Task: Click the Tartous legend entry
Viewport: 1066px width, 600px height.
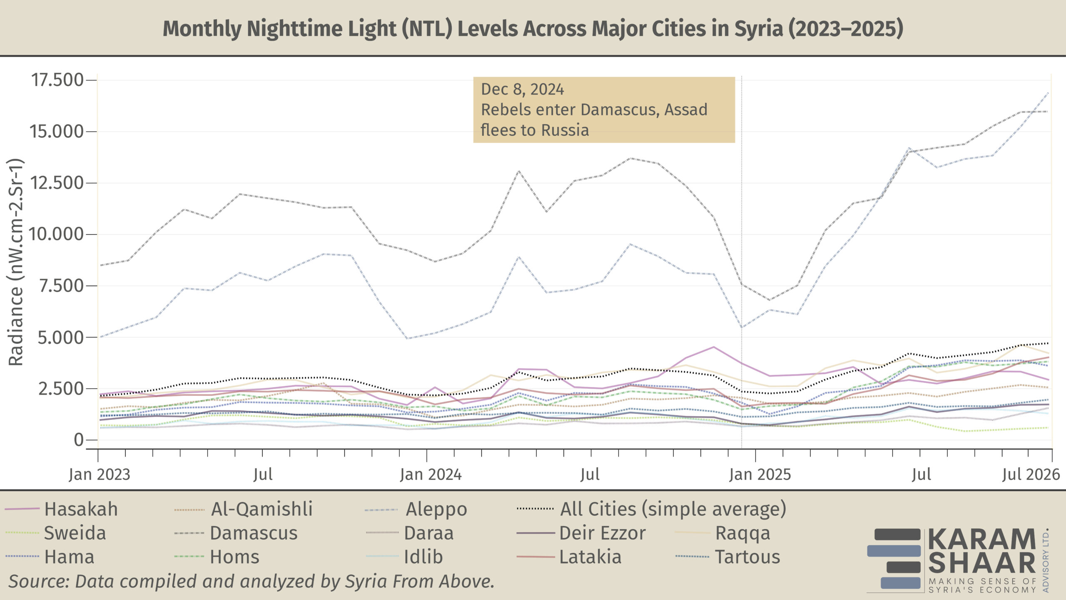Action: (747, 557)
